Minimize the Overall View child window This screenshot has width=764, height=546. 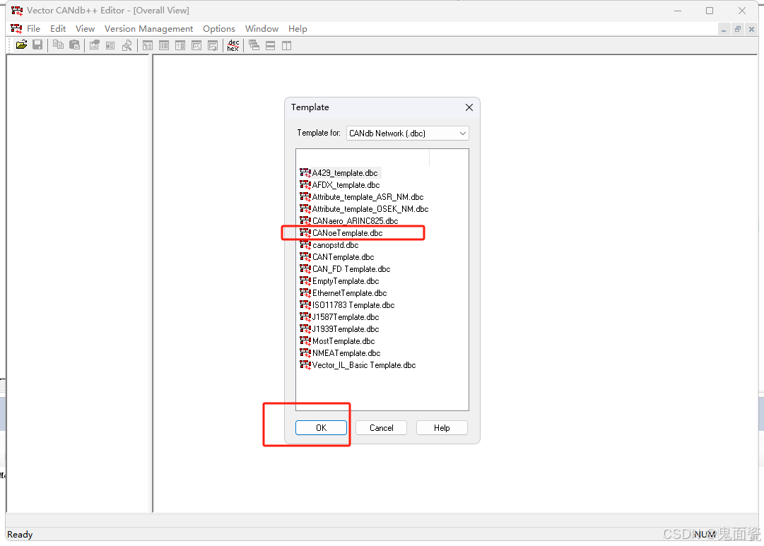pos(724,29)
